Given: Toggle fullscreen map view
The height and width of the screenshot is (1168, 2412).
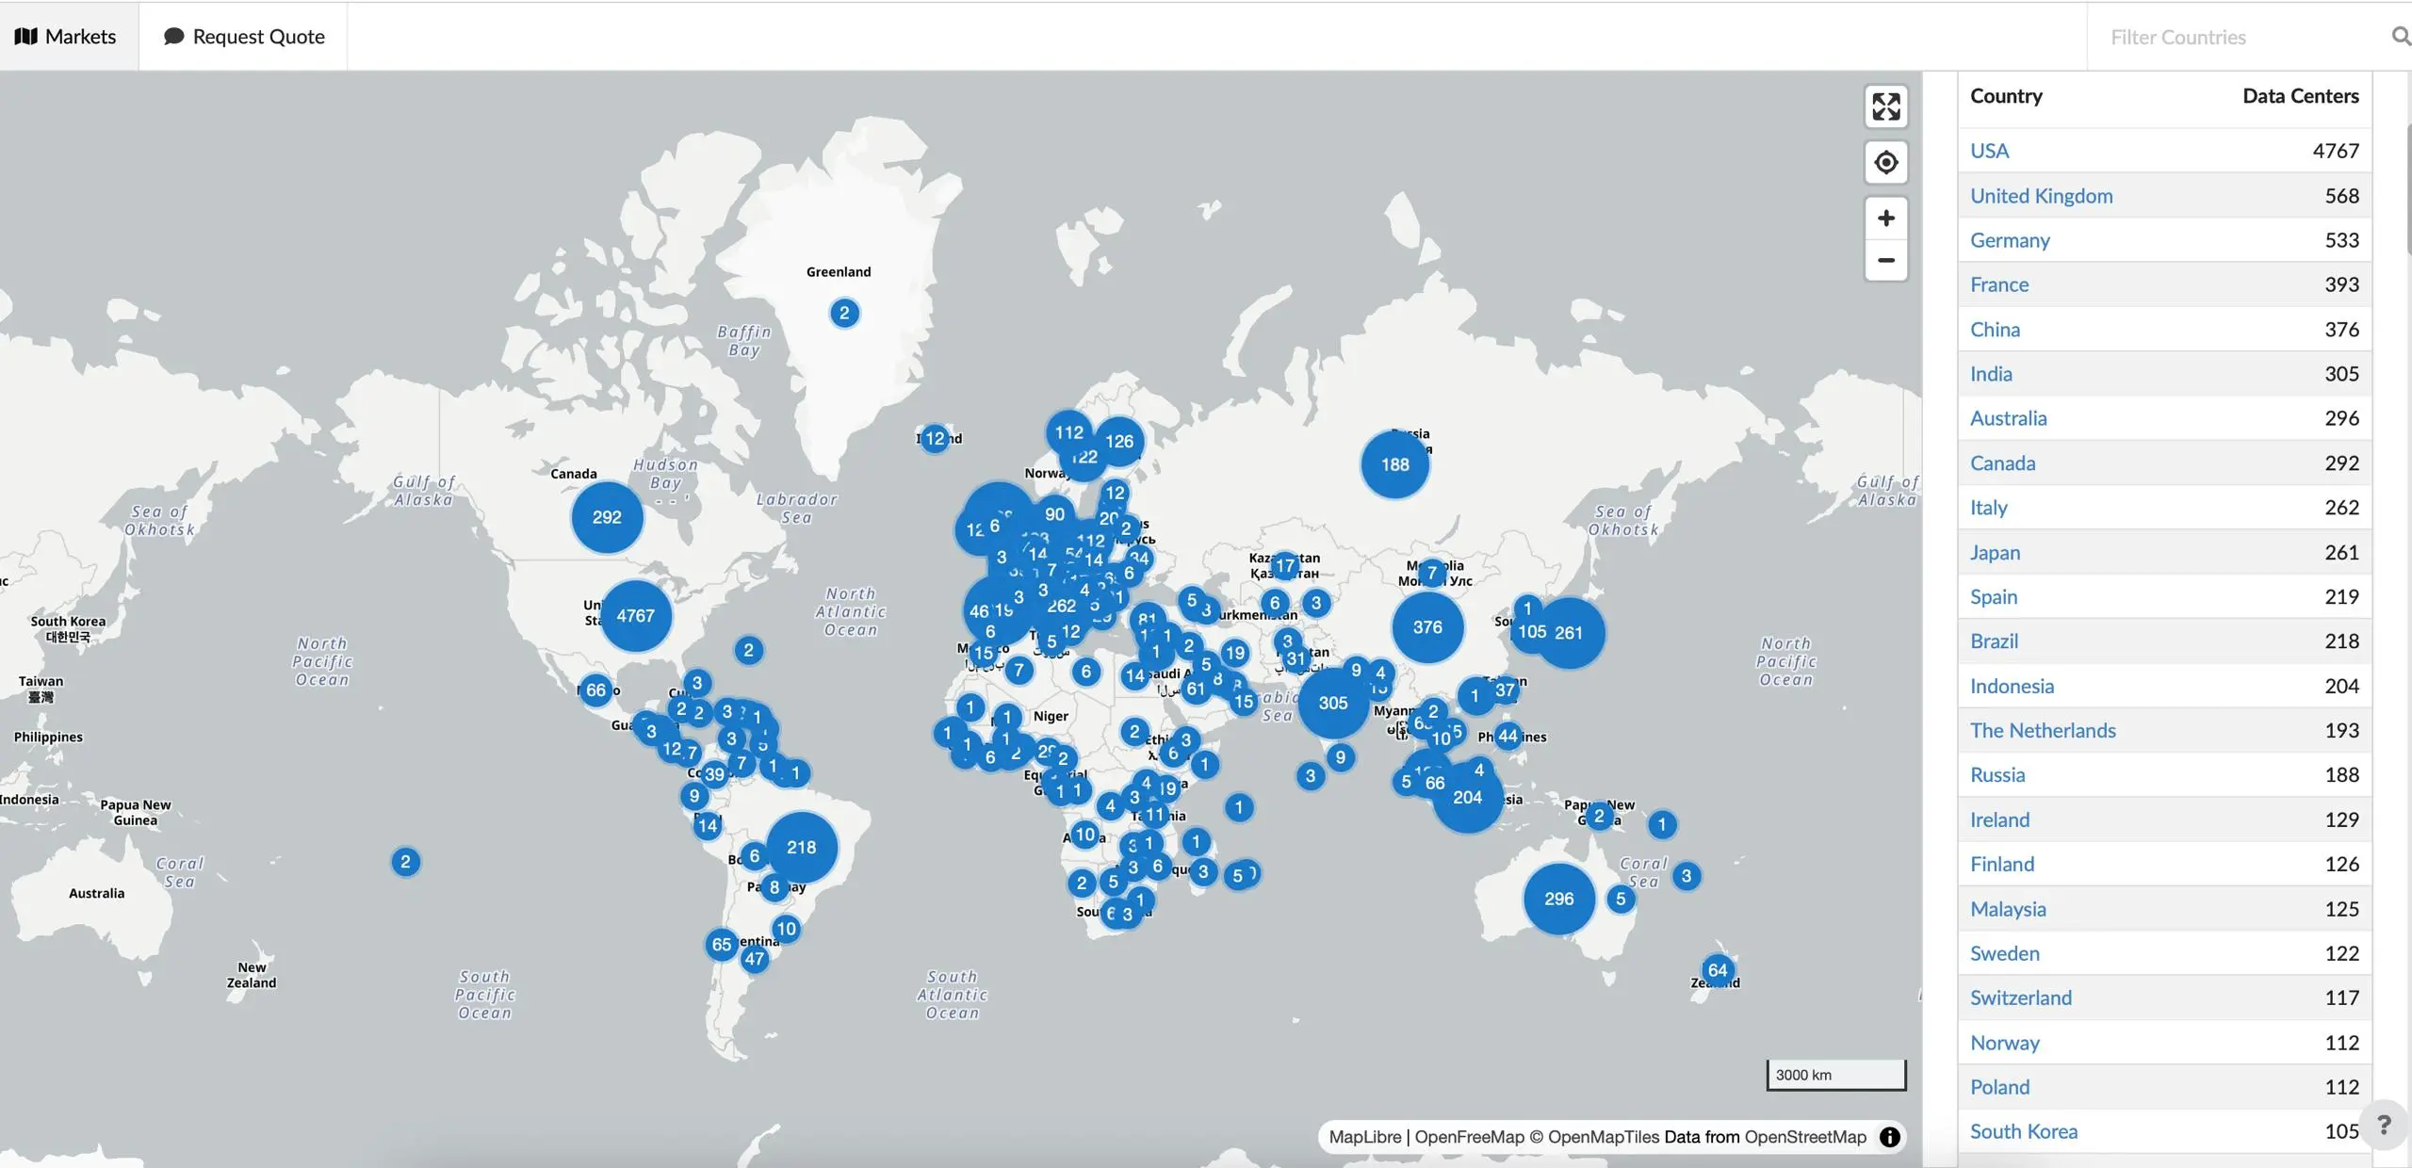Looking at the screenshot, I should pos(1885,106).
